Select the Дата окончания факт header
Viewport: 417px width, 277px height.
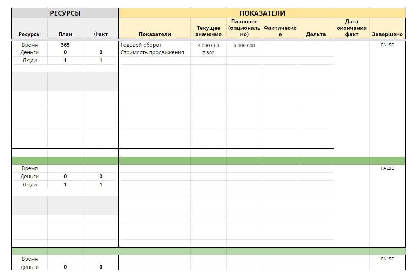pos(352,28)
